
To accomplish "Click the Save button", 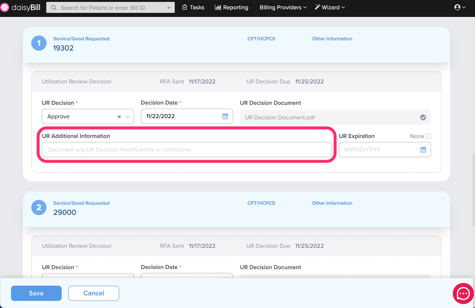I will point(36,293).
